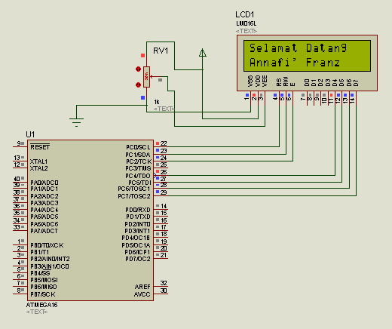Click the PD2/INT0 pin label
This screenshot has height=329, width=392.
137,224
